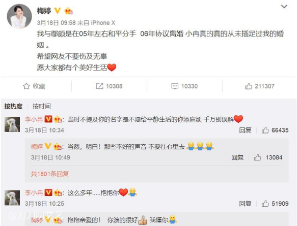
Task: Reply to 李小冉's 10:34 comment
Action: pos(245,130)
